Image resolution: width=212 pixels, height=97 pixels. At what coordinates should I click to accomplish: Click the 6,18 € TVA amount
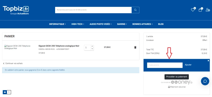point(204,53)
